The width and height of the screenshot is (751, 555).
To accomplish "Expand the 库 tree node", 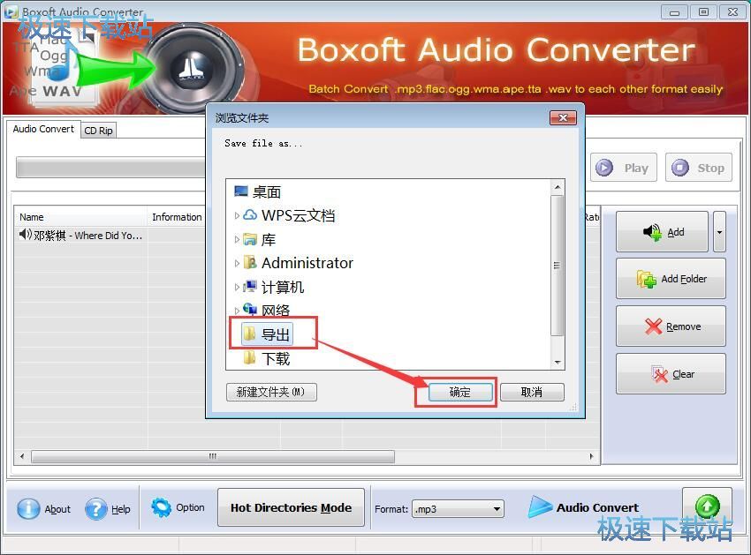I will click(x=237, y=239).
